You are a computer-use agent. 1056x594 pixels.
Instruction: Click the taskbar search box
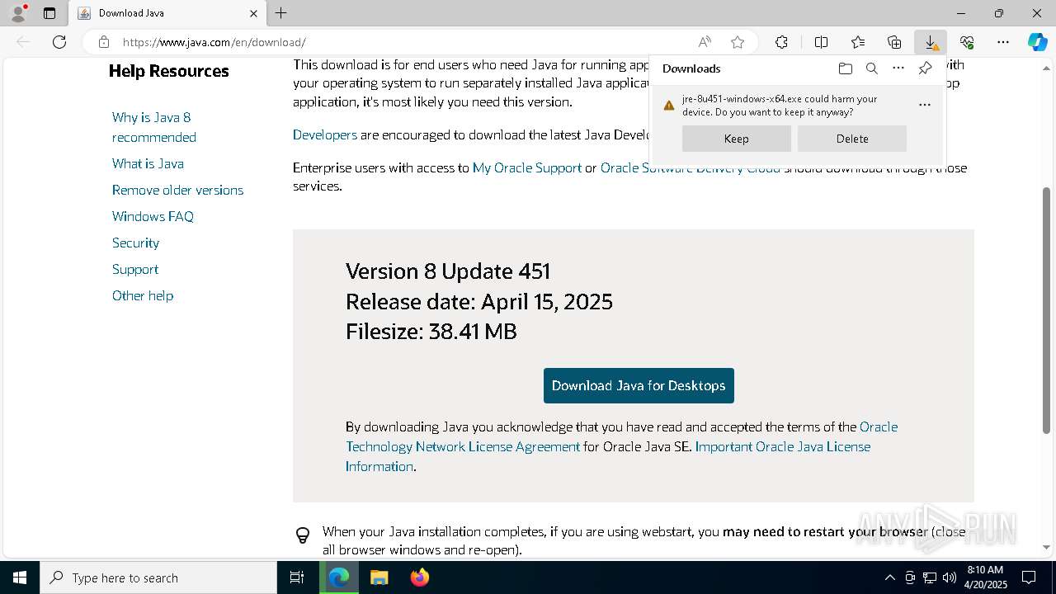[x=158, y=577]
